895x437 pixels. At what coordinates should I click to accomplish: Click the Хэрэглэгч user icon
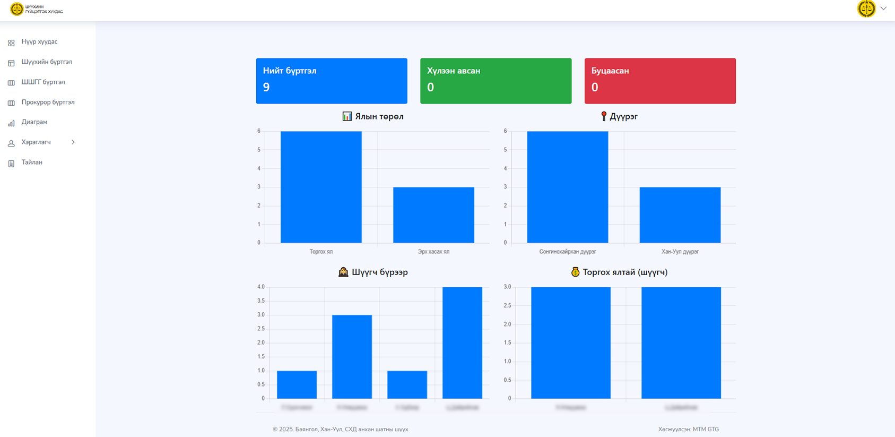11,143
